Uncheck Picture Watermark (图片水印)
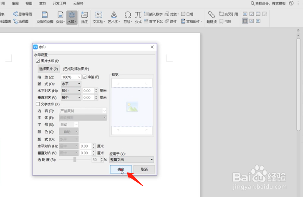The width and height of the screenshot is (303, 197). tap(38, 61)
